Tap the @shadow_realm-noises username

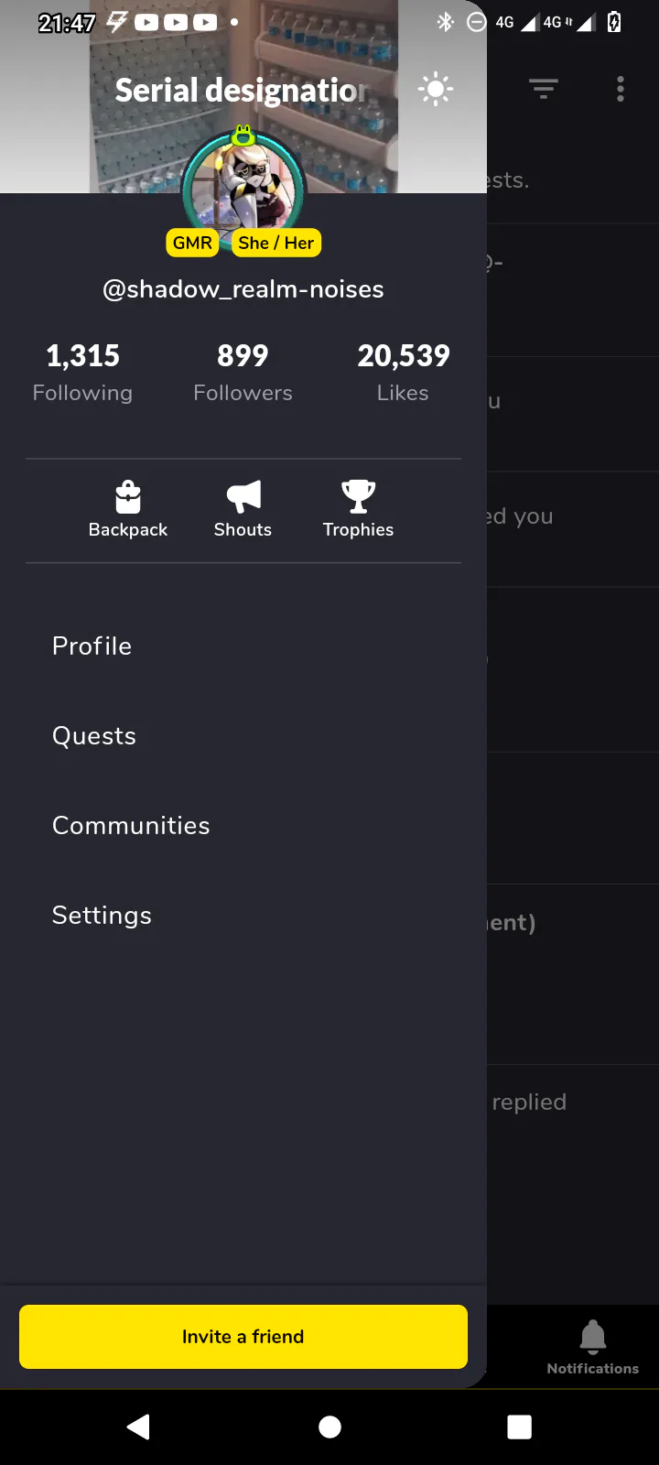tap(243, 289)
